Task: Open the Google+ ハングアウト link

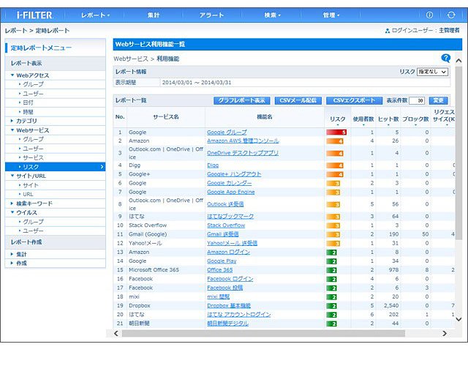Action: pyautogui.click(x=234, y=174)
